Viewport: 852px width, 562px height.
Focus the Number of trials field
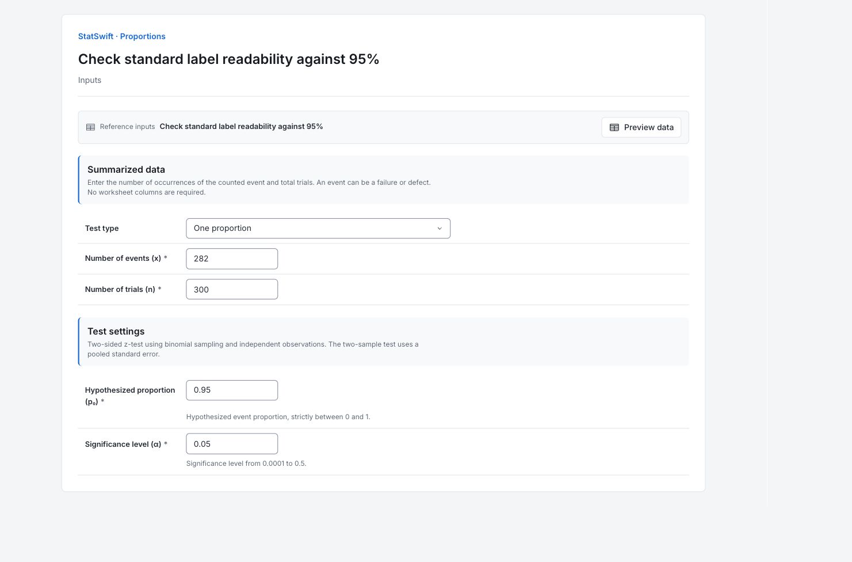(232, 289)
